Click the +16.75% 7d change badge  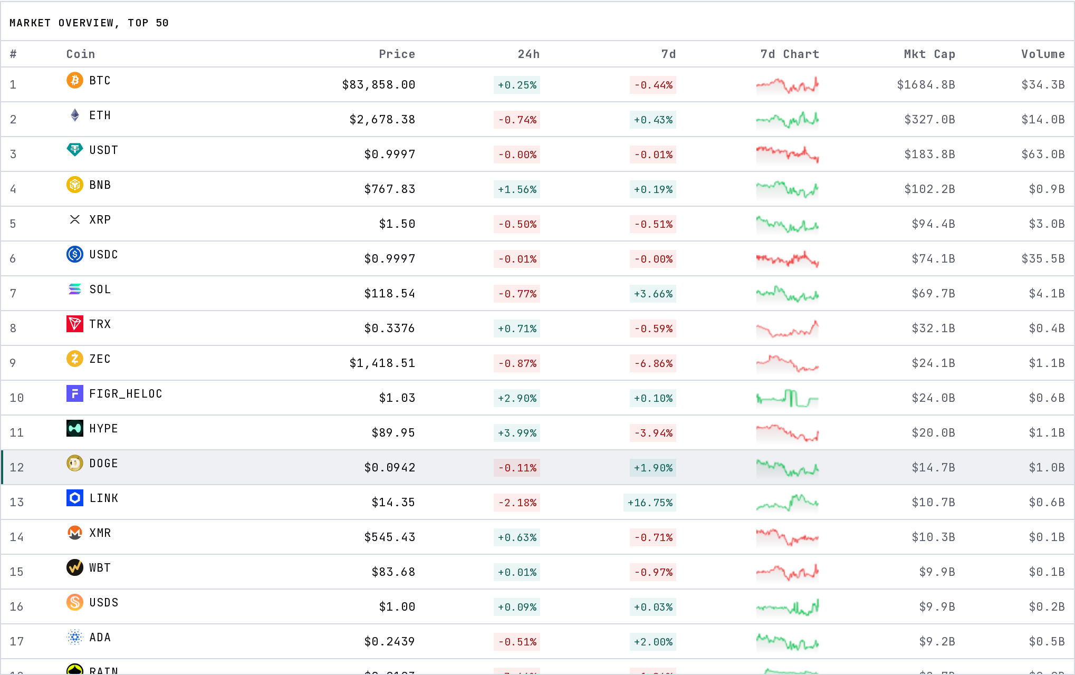coord(650,503)
